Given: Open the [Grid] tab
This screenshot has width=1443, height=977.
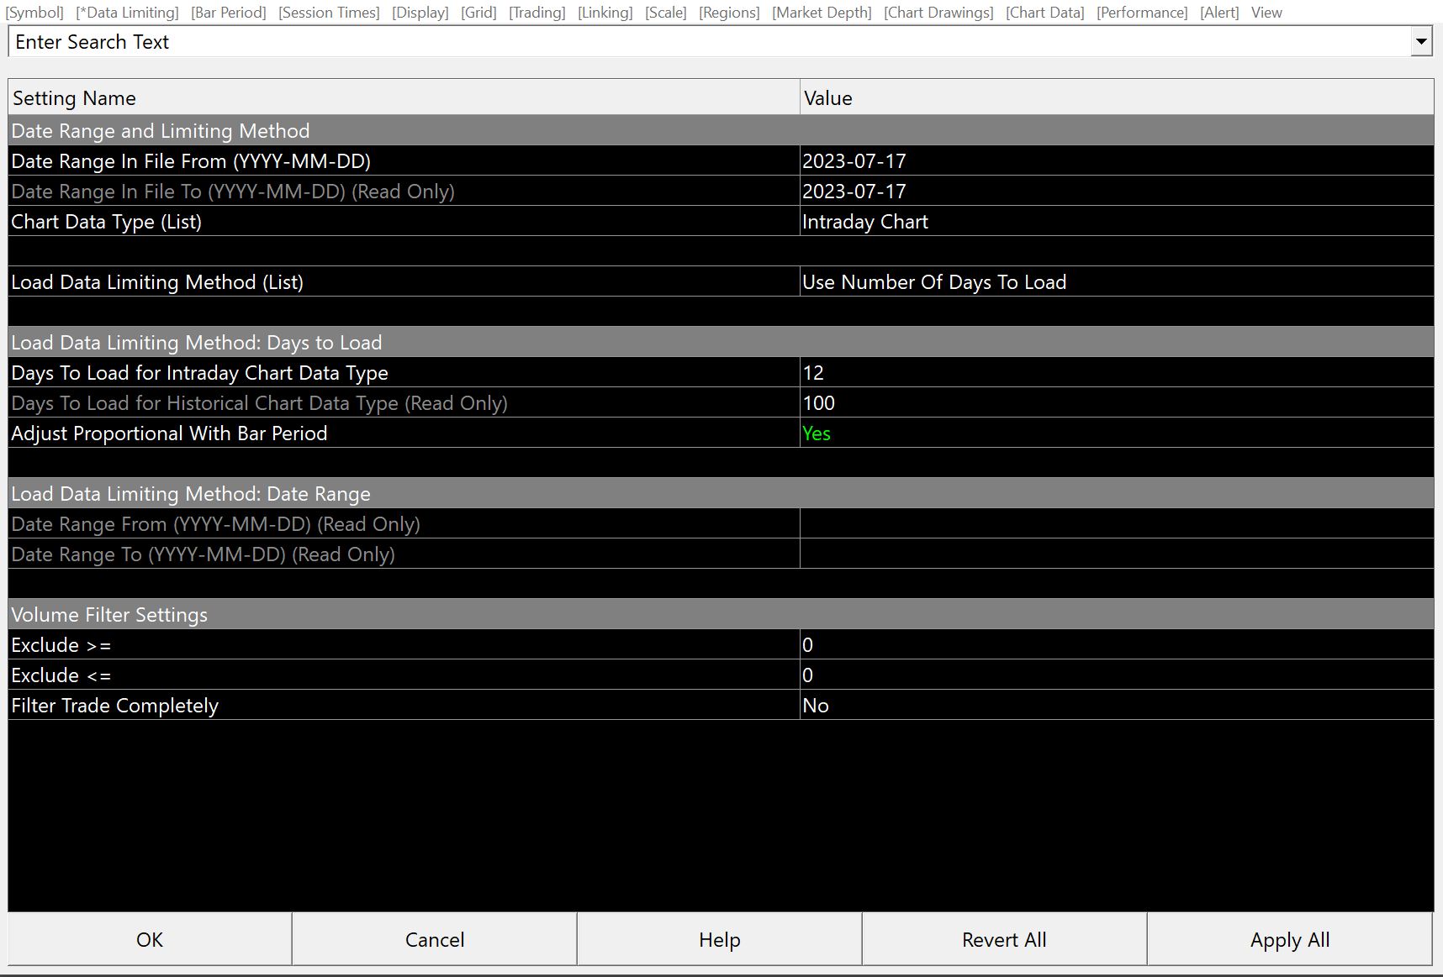Looking at the screenshot, I should 478,13.
